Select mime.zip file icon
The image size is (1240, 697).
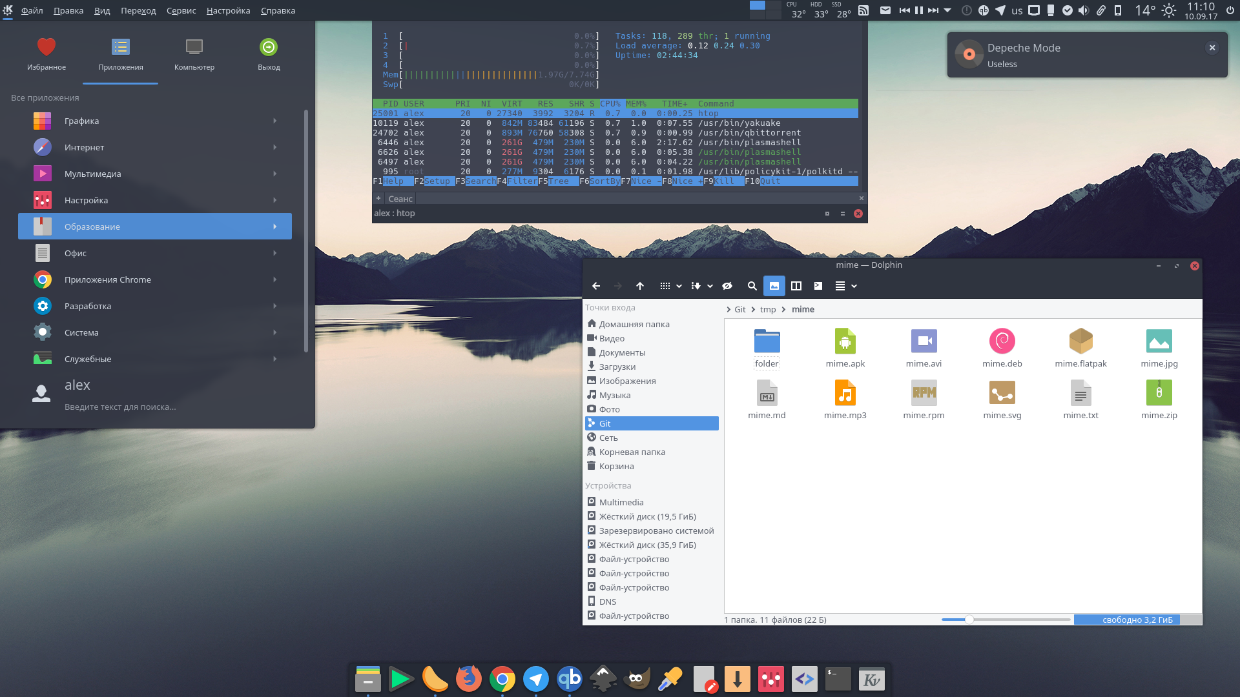[1159, 392]
